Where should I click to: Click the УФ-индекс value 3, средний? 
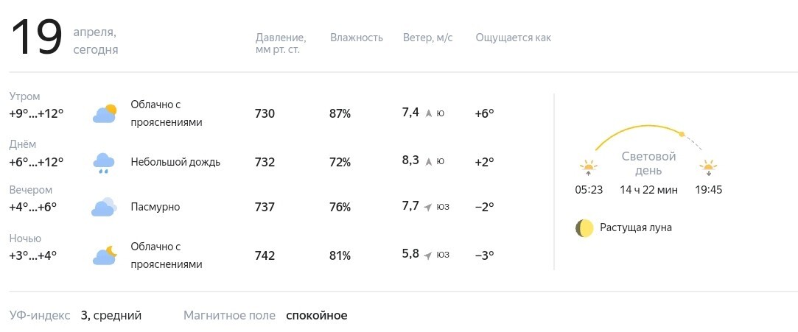click(x=111, y=316)
